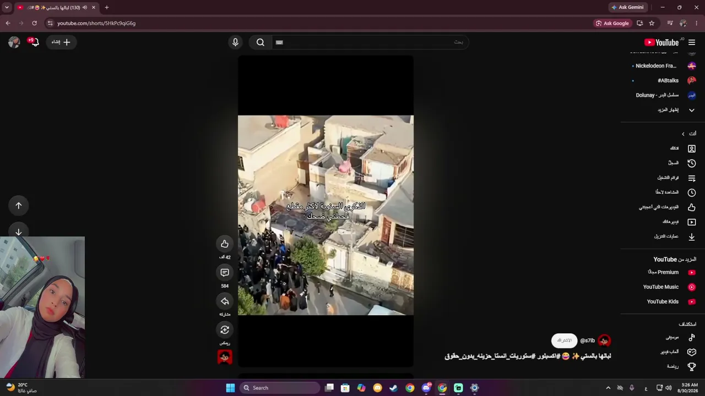705x396 pixels.
Task: Click the Ask Gemini button
Action: [x=627, y=7]
